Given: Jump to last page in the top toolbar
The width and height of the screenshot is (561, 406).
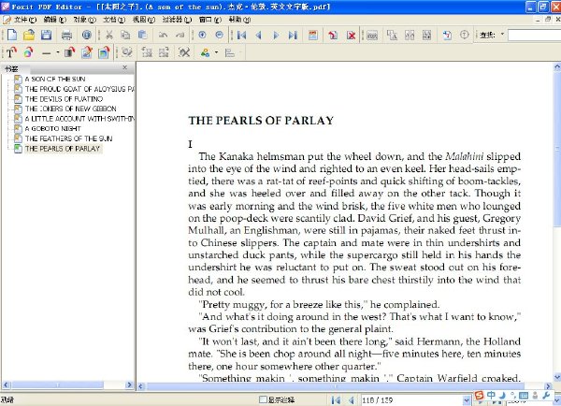Looking at the screenshot, I should [293, 36].
